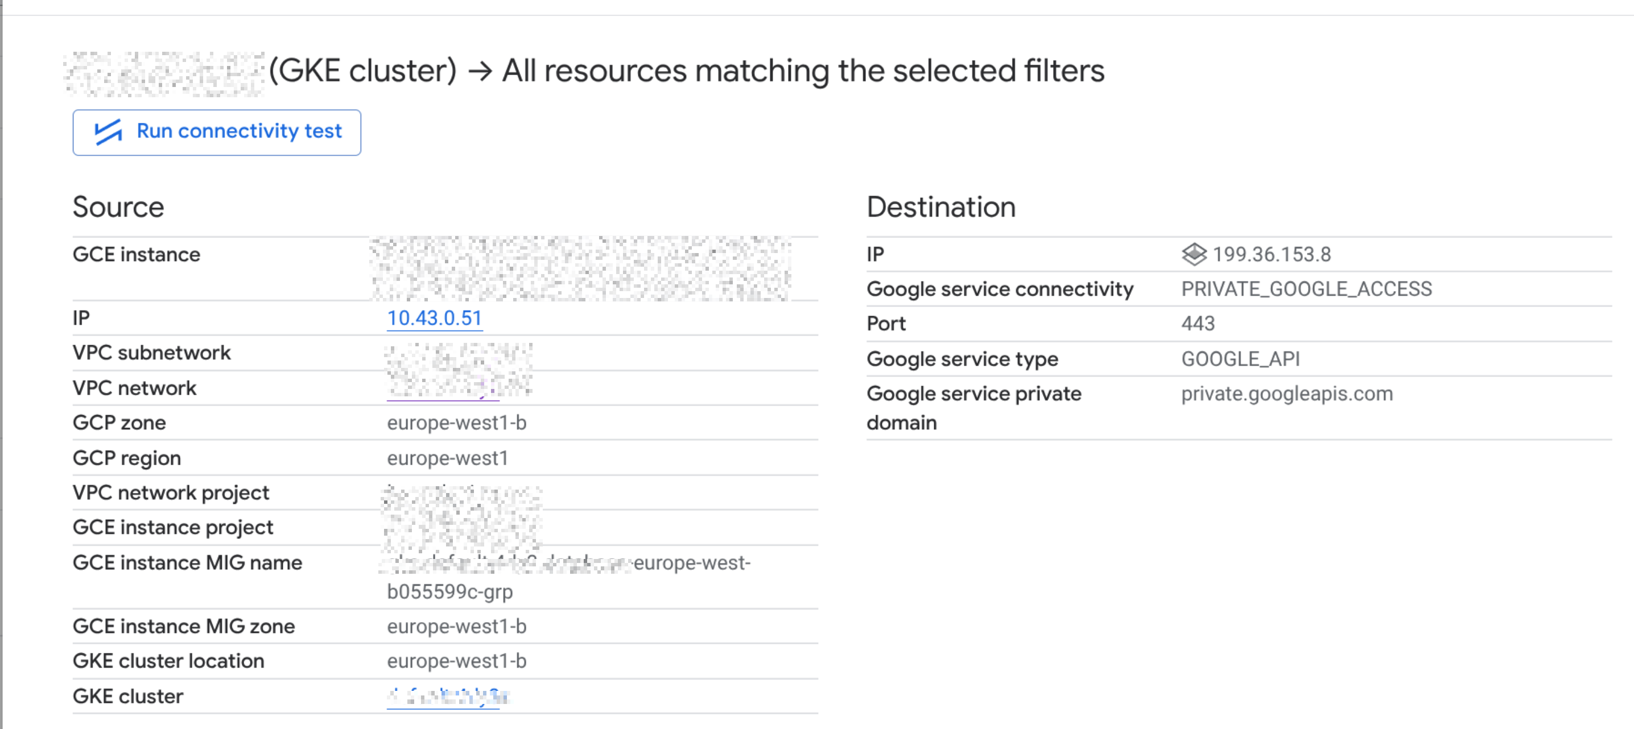Open the source IP link 10.43.0.51
Viewport: 1634px width, 729px height.
435,319
